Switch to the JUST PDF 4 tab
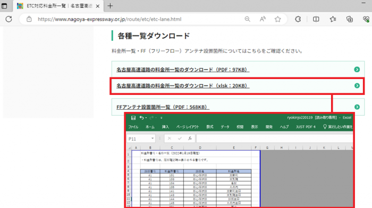The height and width of the screenshot is (208, 372). pyautogui.click(x=306, y=127)
